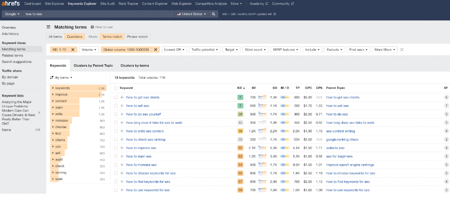Click the search magnifier button
This screenshot has width=450, height=198.
[x=213, y=14]
